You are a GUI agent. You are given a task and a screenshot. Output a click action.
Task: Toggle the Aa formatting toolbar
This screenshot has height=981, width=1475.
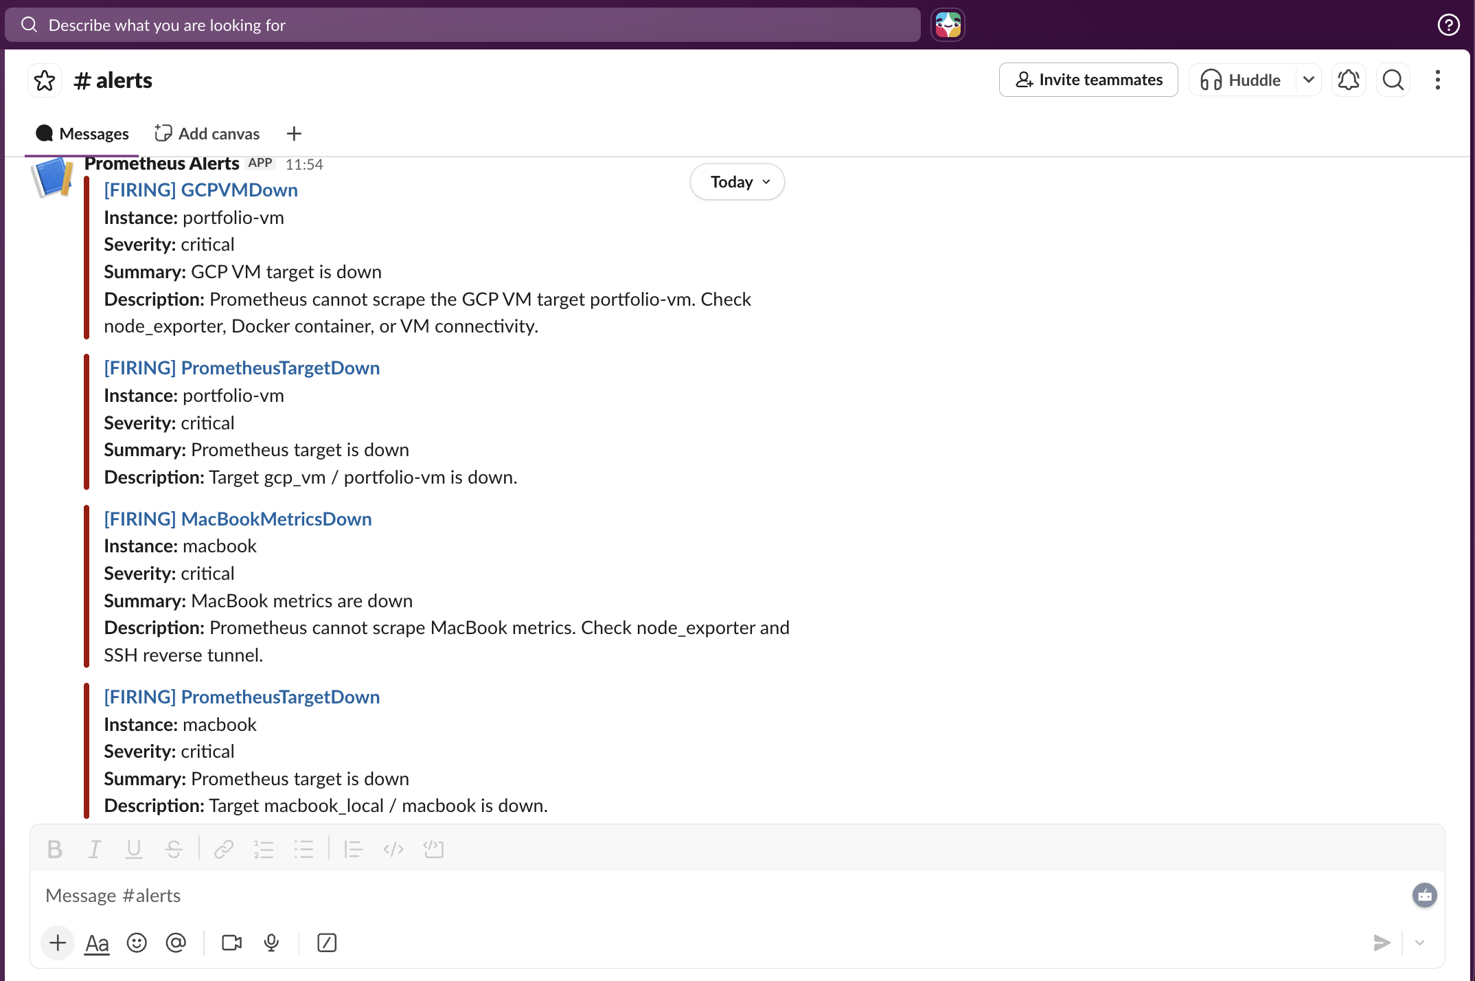[x=97, y=943]
